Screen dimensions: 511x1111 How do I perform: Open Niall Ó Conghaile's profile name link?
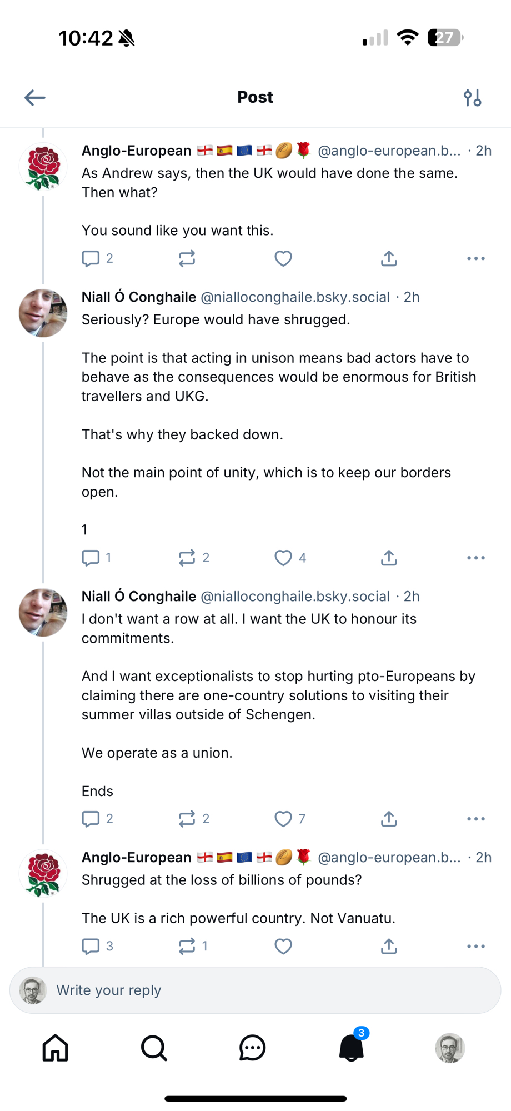pyautogui.click(x=138, y=297)
